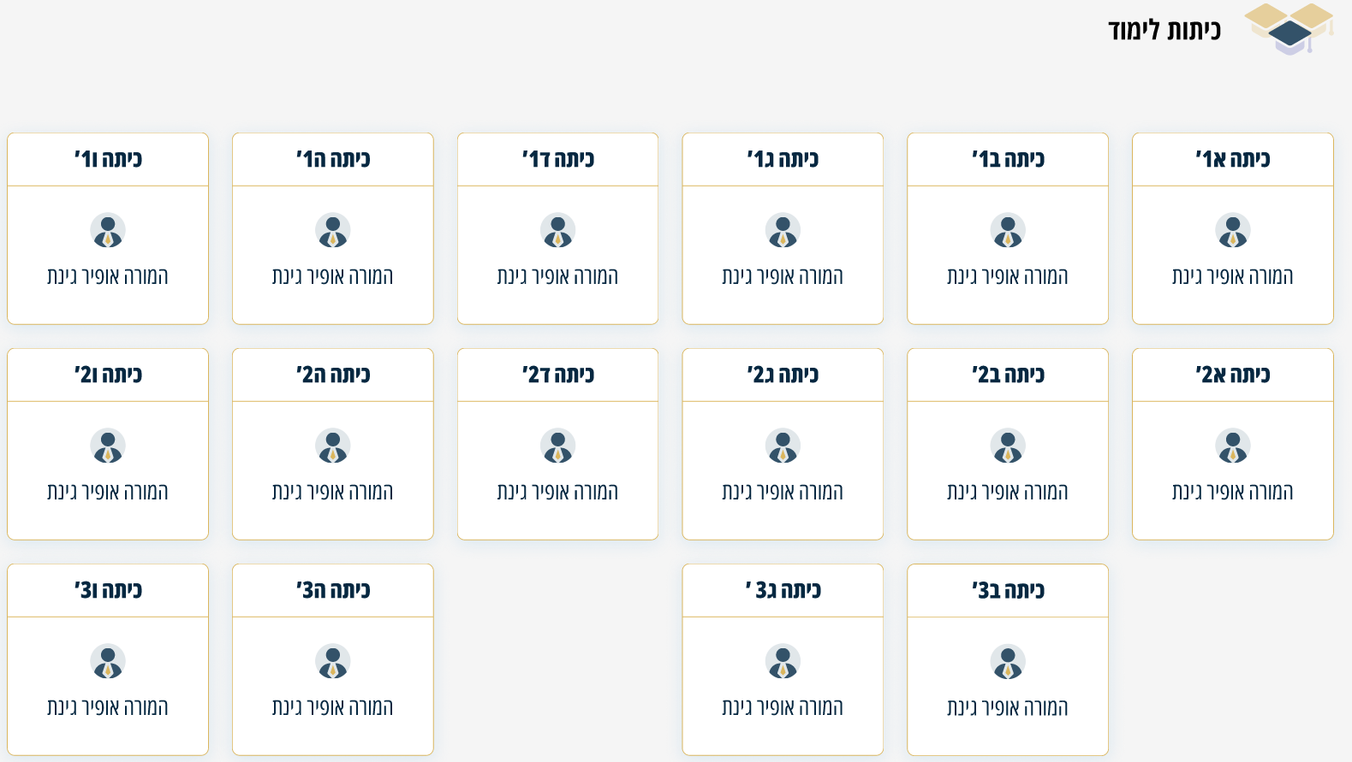The image size is (1352, 762).
Task: Select the כיתה ו'2 class title
Action: (108, 375)
